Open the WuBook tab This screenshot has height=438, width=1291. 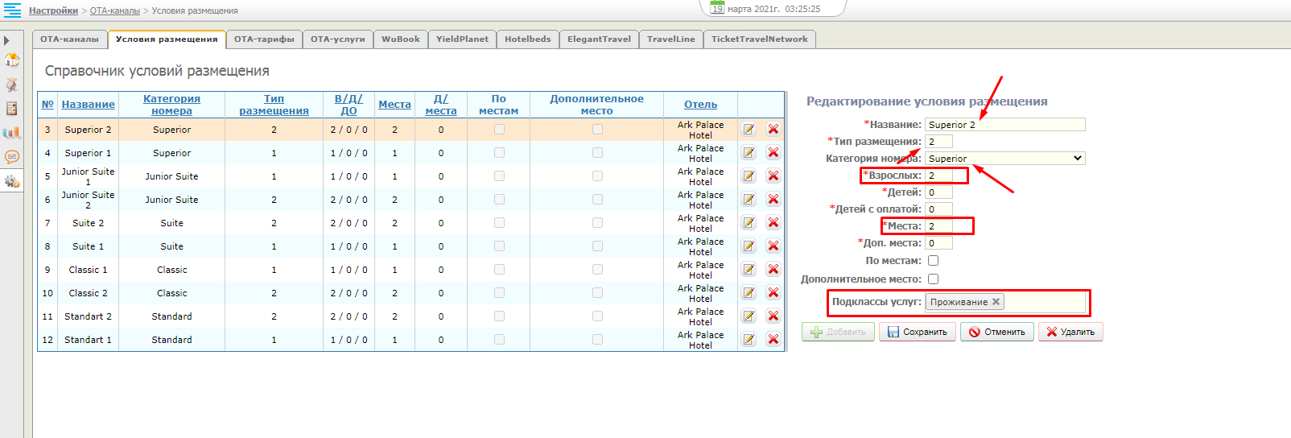[400, 39]
